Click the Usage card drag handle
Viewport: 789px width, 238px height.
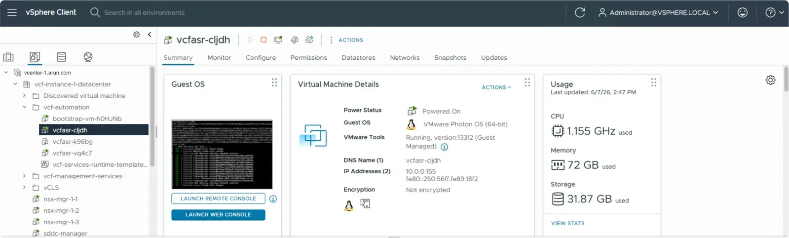click(653, 82)
